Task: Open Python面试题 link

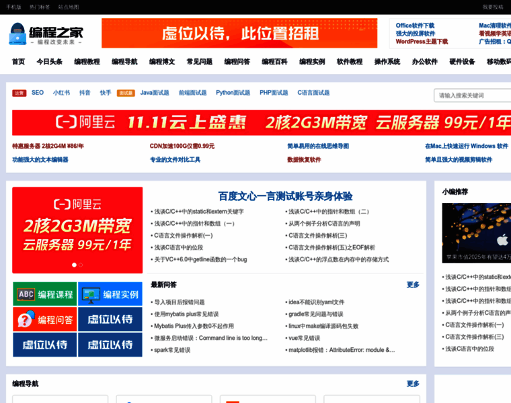Action: click(x=233, y=93)
